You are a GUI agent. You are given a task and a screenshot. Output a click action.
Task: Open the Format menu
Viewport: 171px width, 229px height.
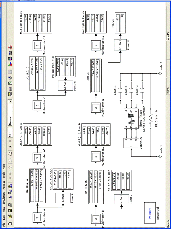(4, 186)
